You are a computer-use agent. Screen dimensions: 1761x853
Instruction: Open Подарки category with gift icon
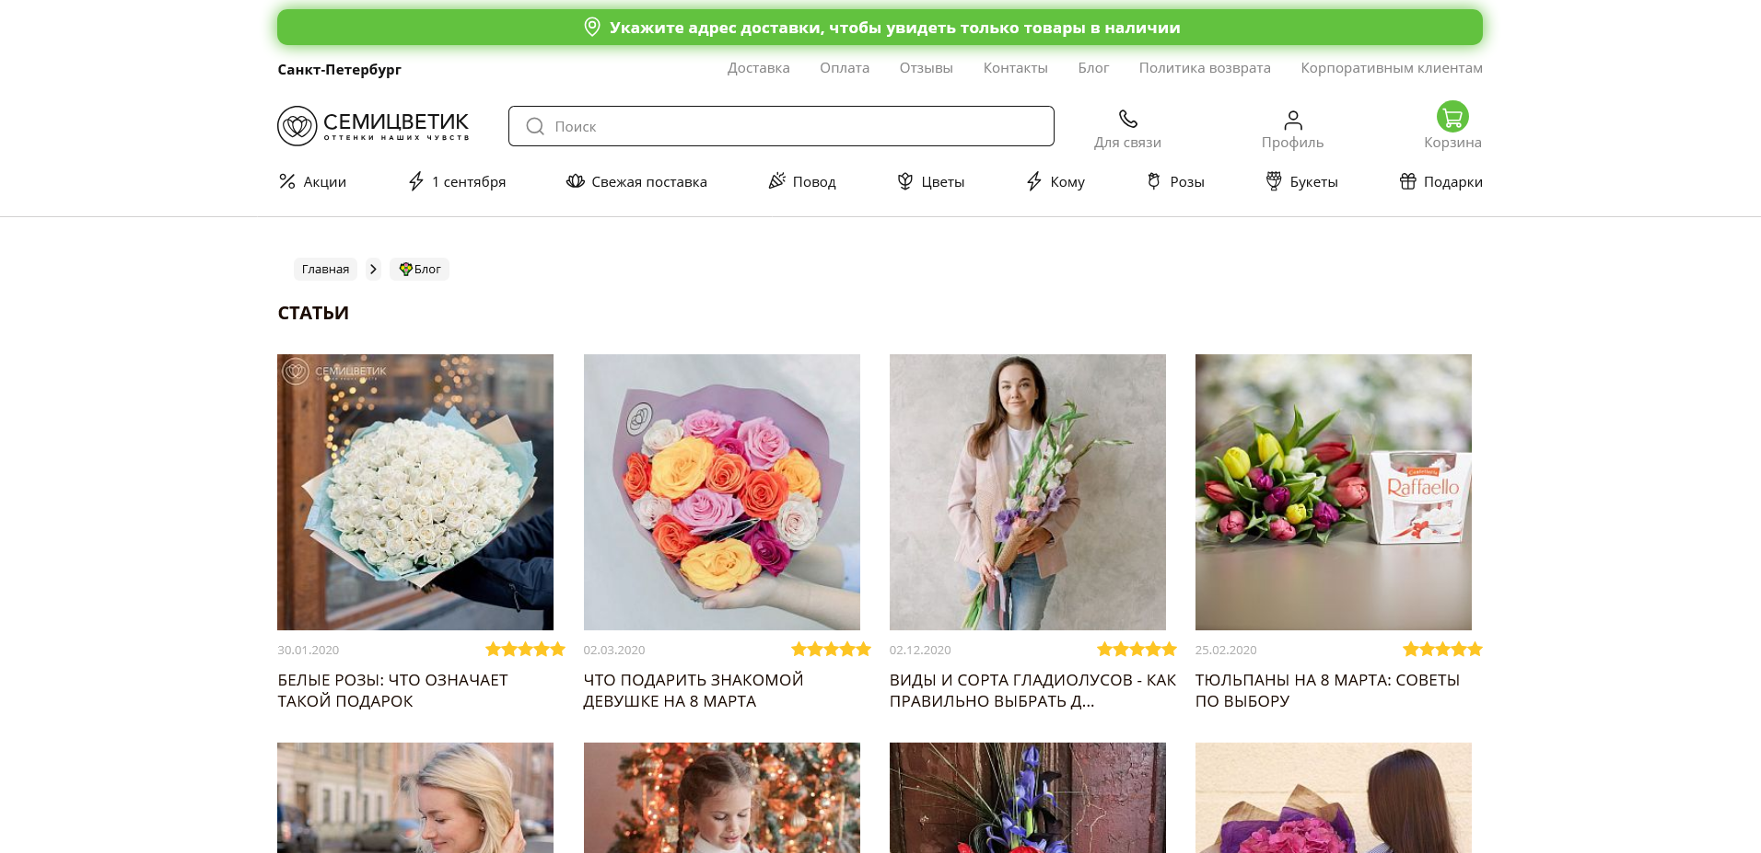pyautogui.click(x=1440, y=182)
